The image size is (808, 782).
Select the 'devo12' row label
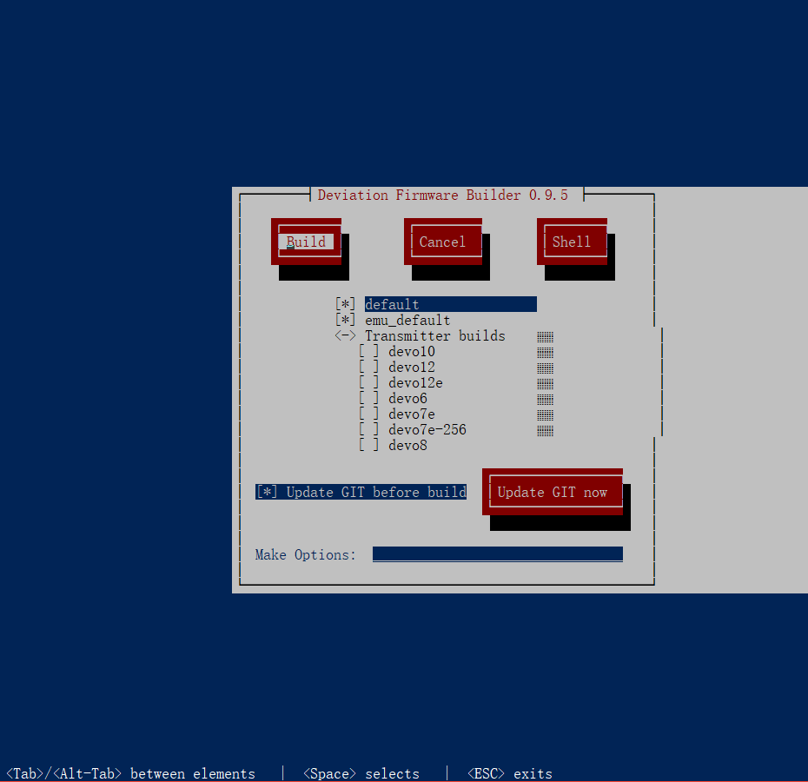pyautogui.click(x=411, y=367)
